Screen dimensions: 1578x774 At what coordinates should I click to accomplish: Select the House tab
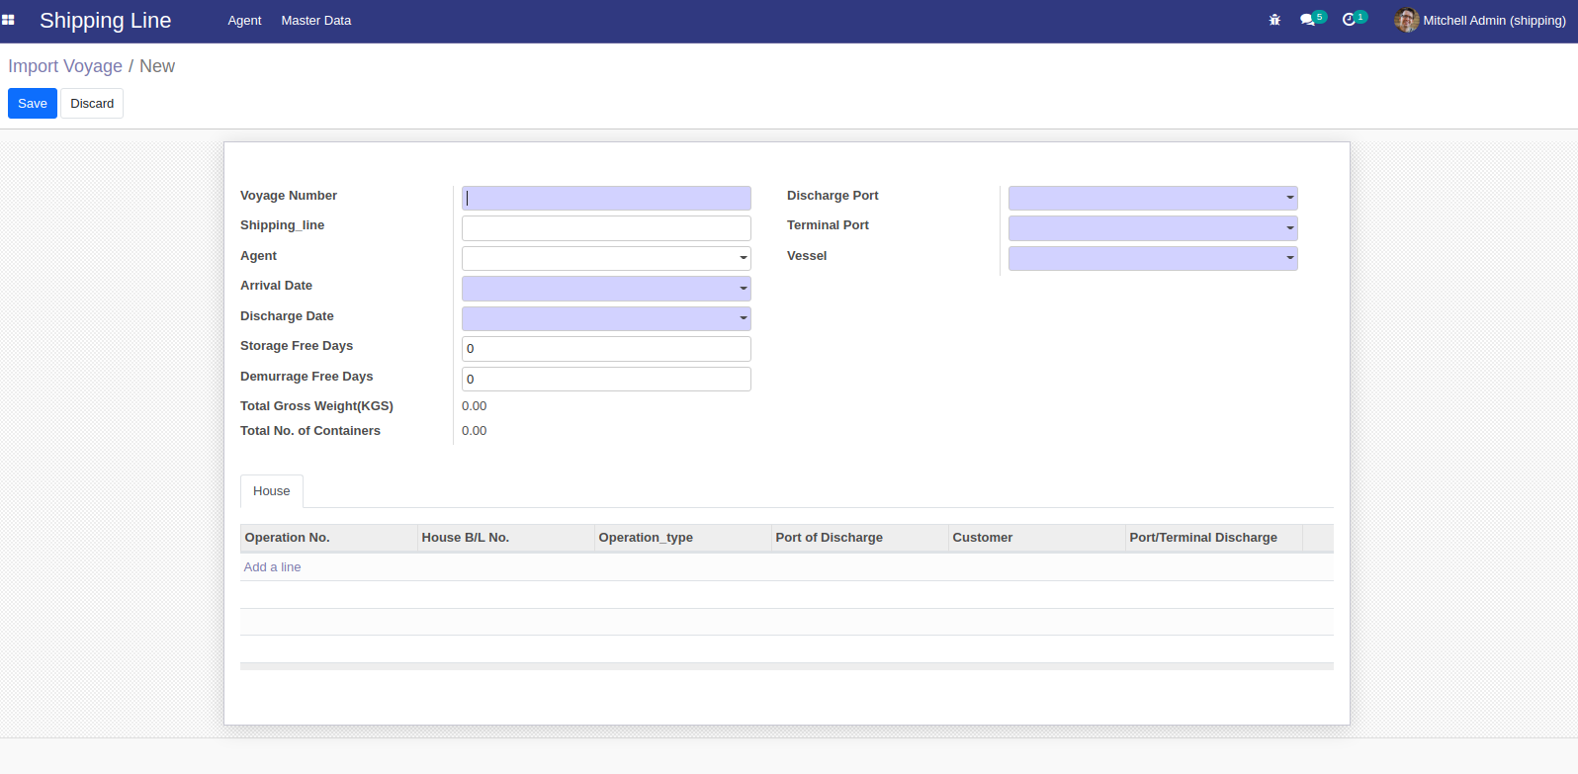tap(272, 491)
